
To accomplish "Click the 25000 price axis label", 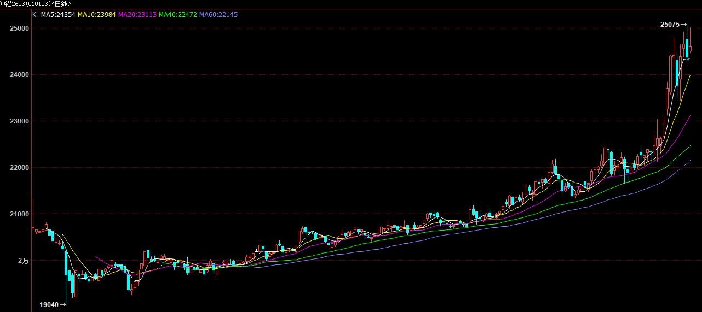I will (19, 28).
